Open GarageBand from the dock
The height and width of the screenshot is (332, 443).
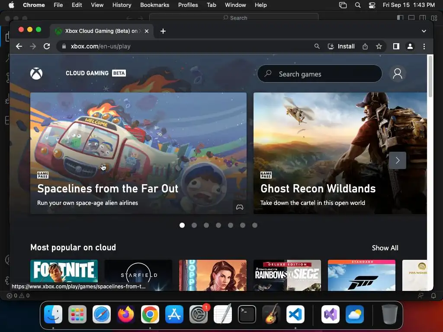(x=271, y=314)
